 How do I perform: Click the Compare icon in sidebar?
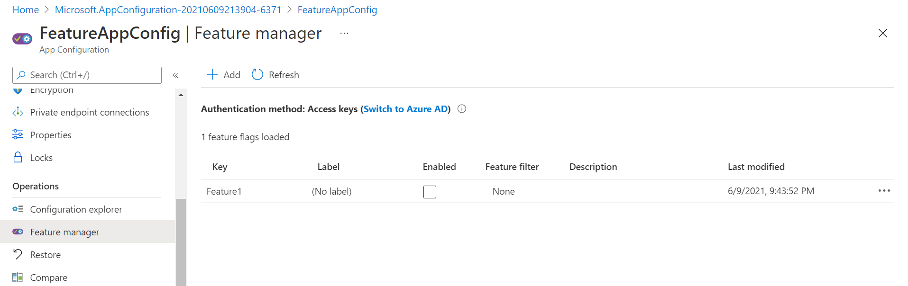[18, 277]
